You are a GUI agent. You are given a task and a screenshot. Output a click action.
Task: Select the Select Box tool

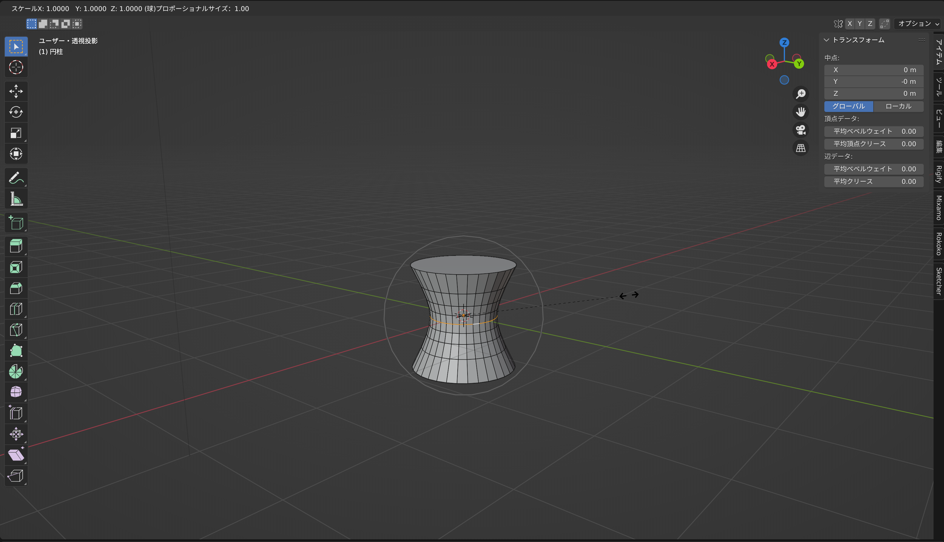[x=16, y=47]
